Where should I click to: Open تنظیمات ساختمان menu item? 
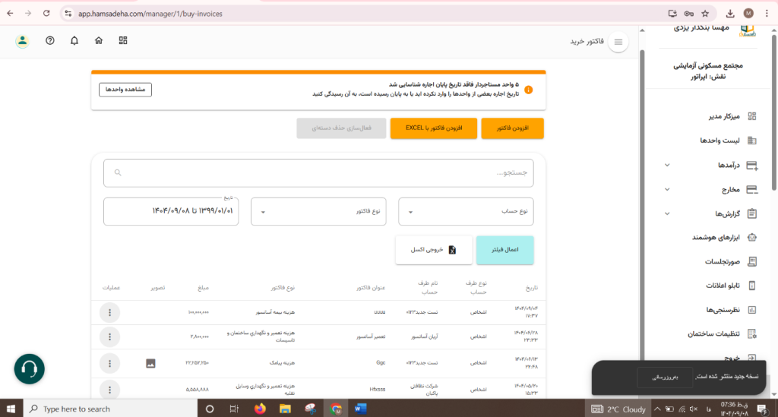[713, 334]
